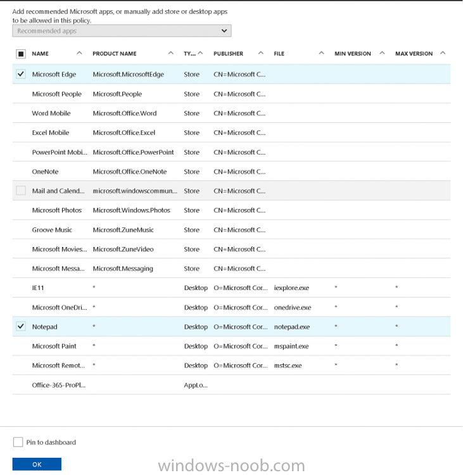Select the OneNote row
Viewport: 463px width, 475px height.
pyautogui.click(x=232, y=171)
